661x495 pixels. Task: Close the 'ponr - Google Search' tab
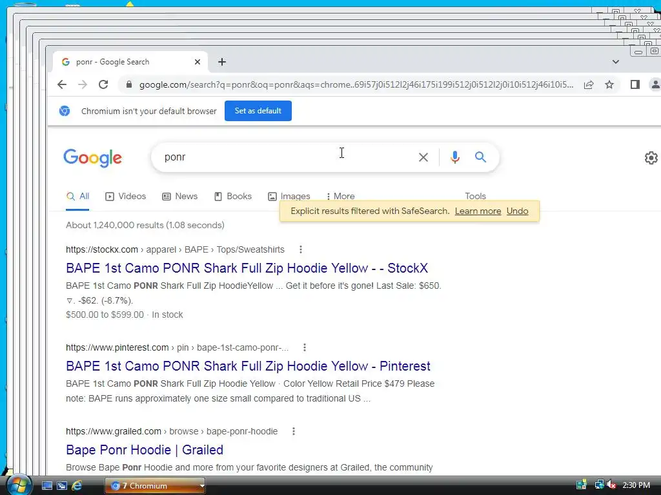pyautogui.click(x=198, y=62)
